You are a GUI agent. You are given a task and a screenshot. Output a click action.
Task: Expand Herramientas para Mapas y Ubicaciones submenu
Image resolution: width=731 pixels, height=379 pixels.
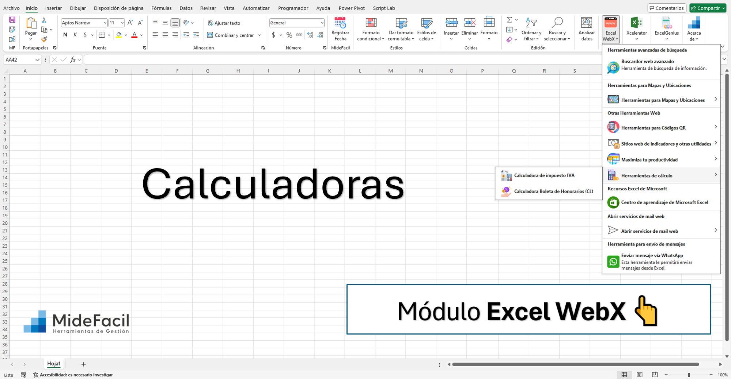[661, 100]
